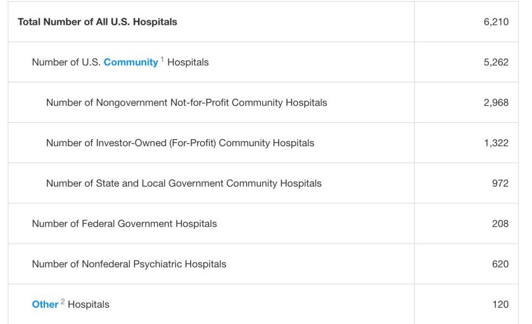Select the Investor-Owned (For-Profit) Community Hospitals label

tap(180, 143)
